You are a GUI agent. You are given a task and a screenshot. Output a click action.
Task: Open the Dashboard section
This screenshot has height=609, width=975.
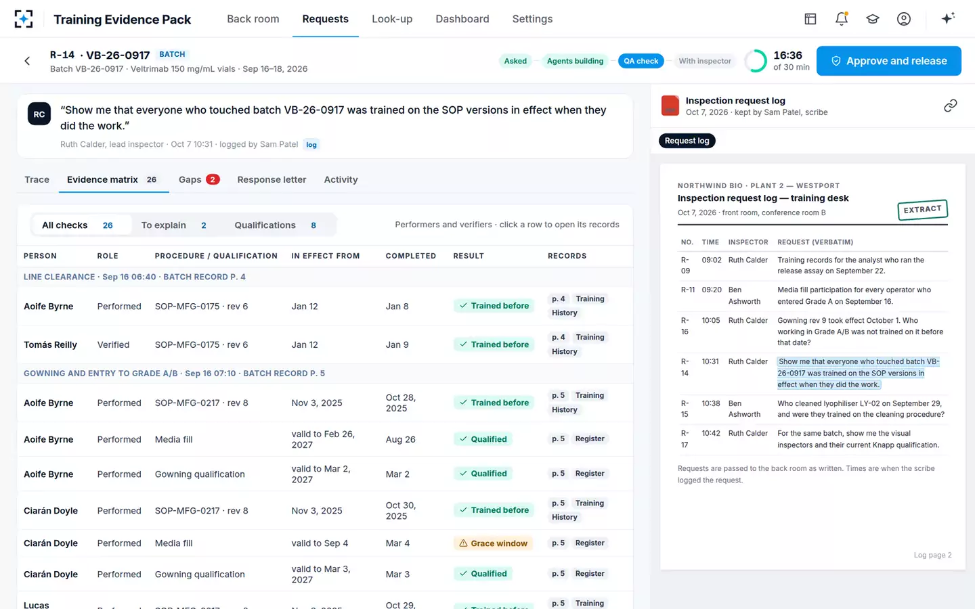462,19
